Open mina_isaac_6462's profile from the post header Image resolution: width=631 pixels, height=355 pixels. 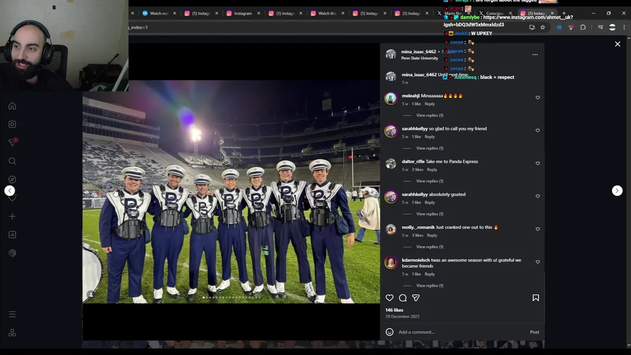(419, 52)
